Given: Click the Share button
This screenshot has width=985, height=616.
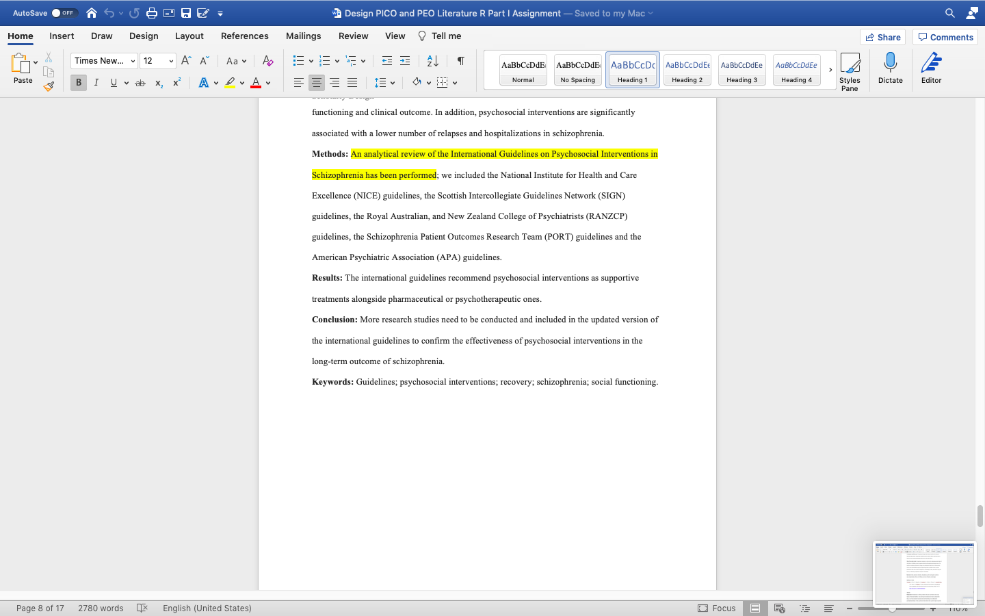Looking at the screenshot, I should (882, 37).
